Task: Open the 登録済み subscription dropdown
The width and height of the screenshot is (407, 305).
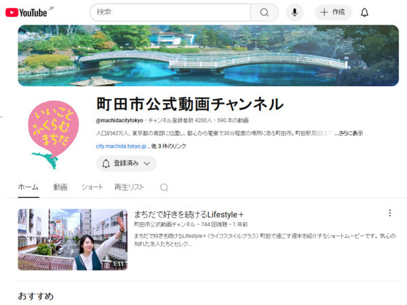Action: (x=126, y=163)
